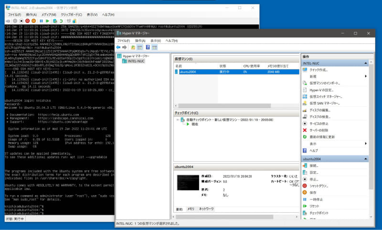Open Hyper-V の設定 action
The image size is (382, 230).
click(x=321, y=90)
